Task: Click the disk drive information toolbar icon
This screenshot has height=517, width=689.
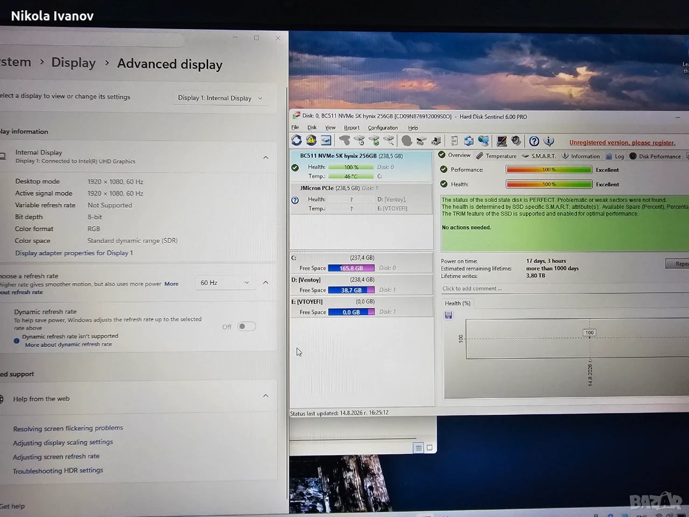Action: [x=326, y=141]
